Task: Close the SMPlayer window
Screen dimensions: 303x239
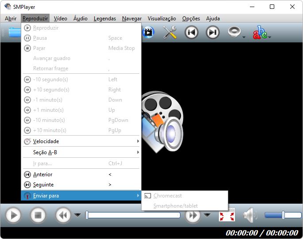Action: click(x=292, y=7)
